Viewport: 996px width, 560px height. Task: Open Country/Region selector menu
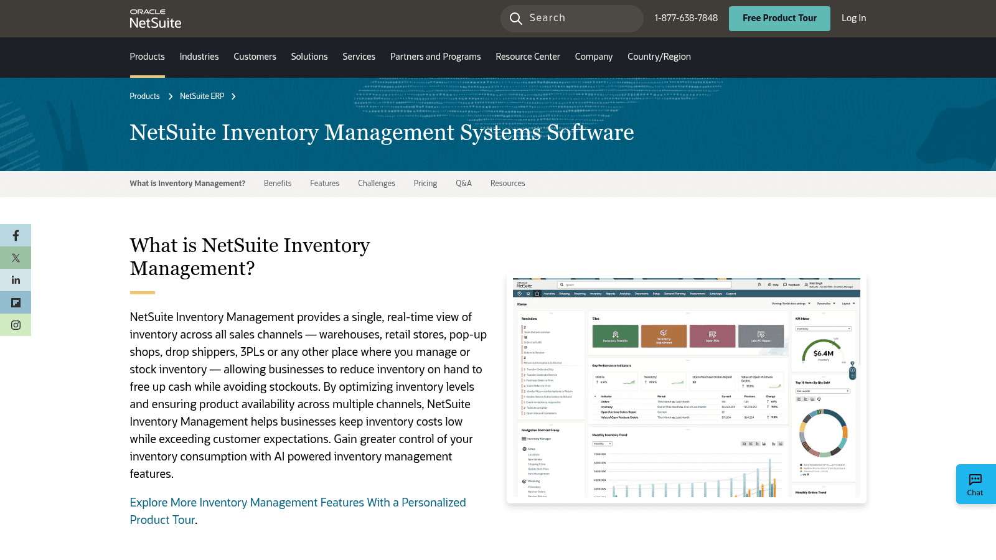pyautogui.click(x=659, y=57)
